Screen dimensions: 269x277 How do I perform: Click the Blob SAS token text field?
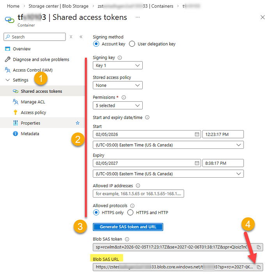[x=178, y=247]
